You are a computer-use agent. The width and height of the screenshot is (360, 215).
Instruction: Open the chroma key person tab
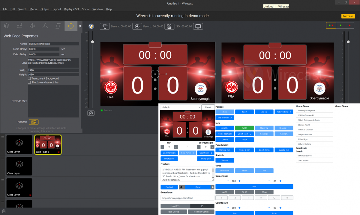45,26
